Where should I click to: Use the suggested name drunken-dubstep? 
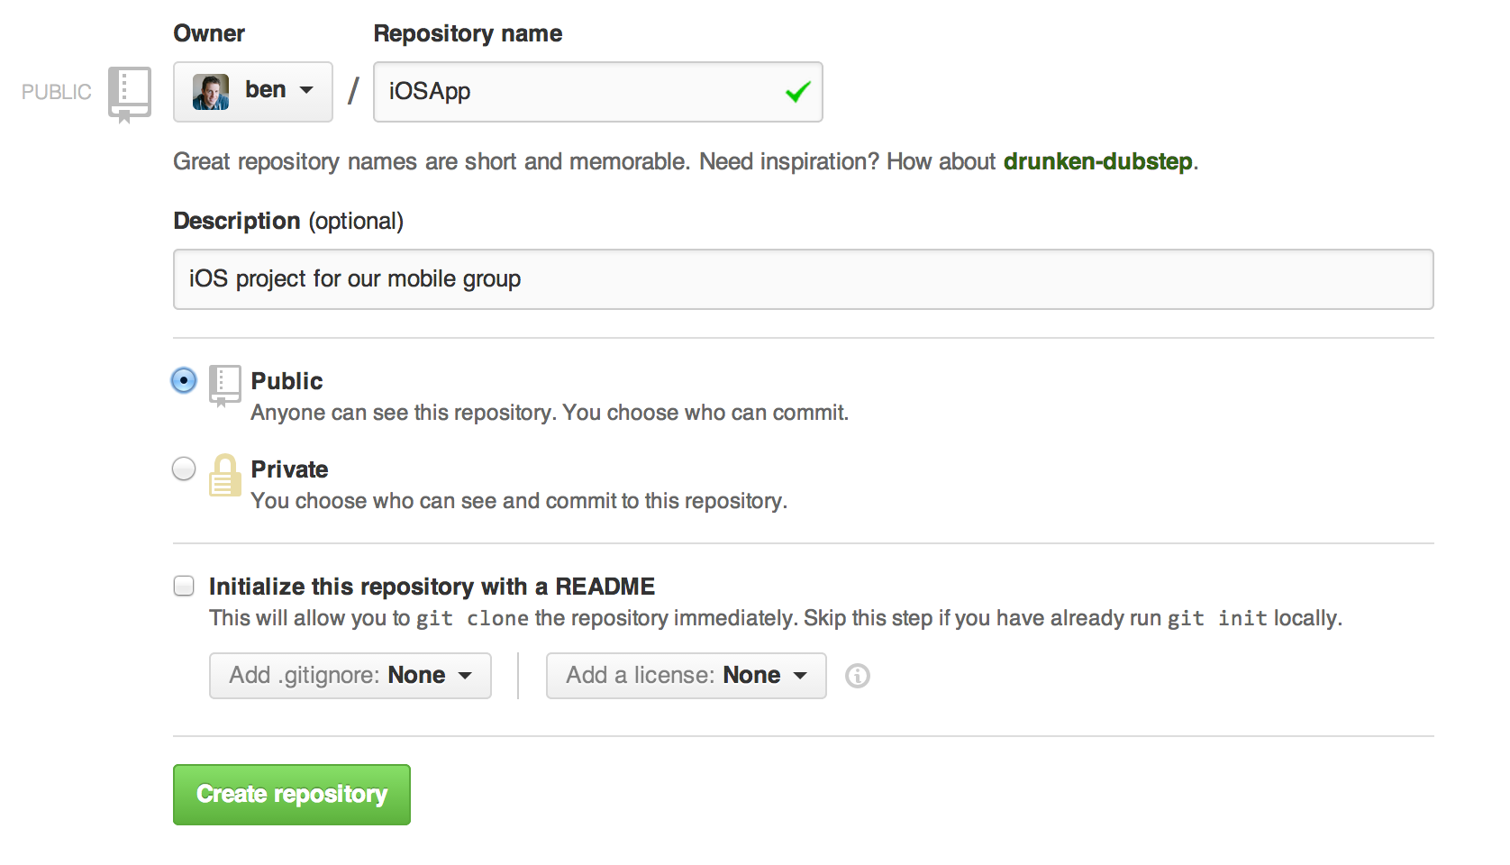click(x=1097, y=162)
